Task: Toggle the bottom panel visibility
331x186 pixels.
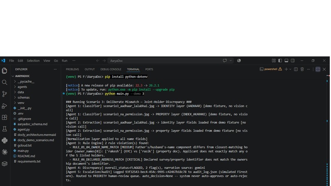Action: (287, 61)
